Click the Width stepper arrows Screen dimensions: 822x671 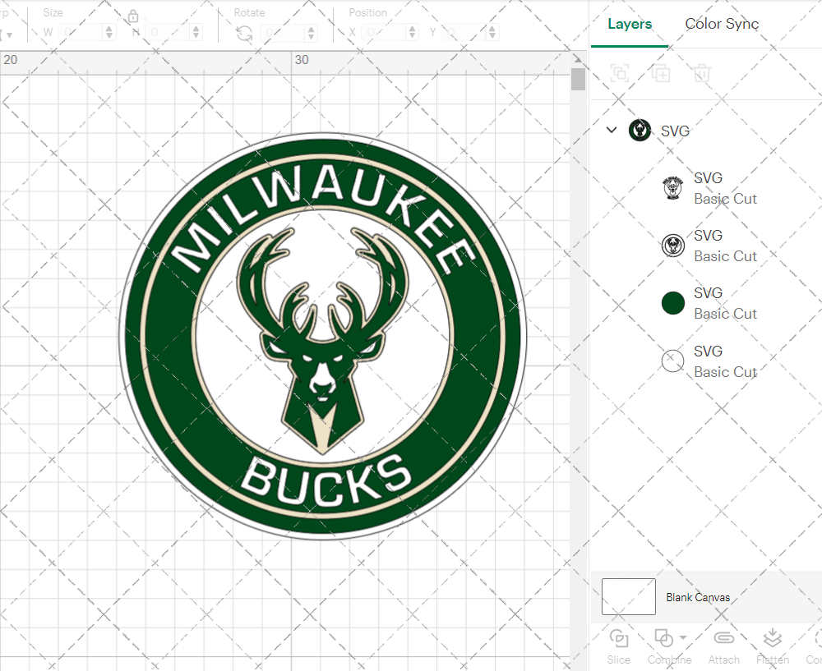109,33
